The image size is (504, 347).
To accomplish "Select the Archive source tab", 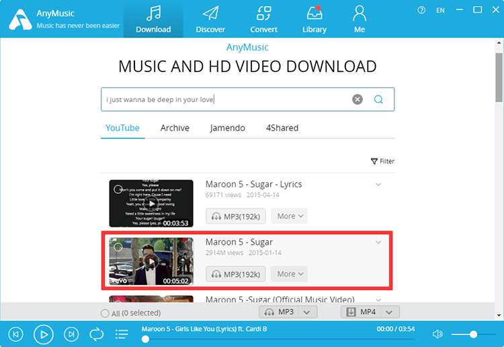I will 175,128.
